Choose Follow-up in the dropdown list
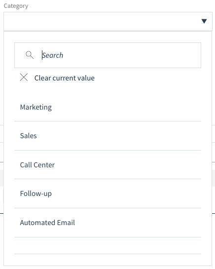215x269 pixels. [x=107, y=193]
